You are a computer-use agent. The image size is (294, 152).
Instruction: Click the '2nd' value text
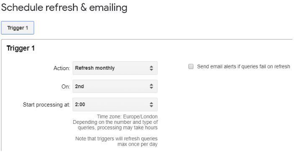click(x=80, y=86)
